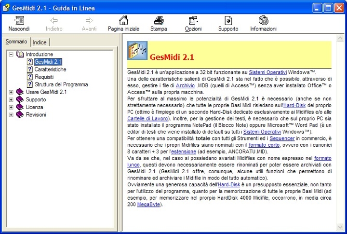
Task: Expand the Licenza tree node
Action: coord(11,107)
